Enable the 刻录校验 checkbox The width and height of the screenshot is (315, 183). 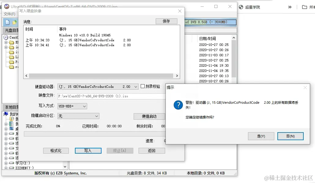tap(143, 86)
